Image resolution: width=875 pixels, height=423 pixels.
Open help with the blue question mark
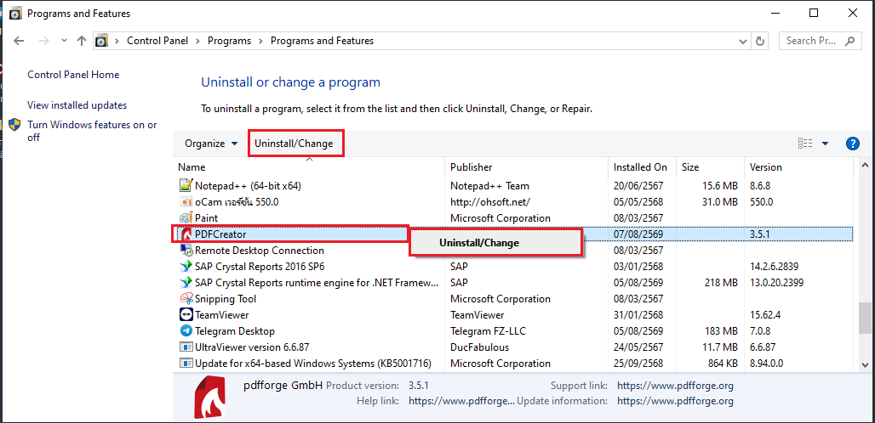coord(852,144)
